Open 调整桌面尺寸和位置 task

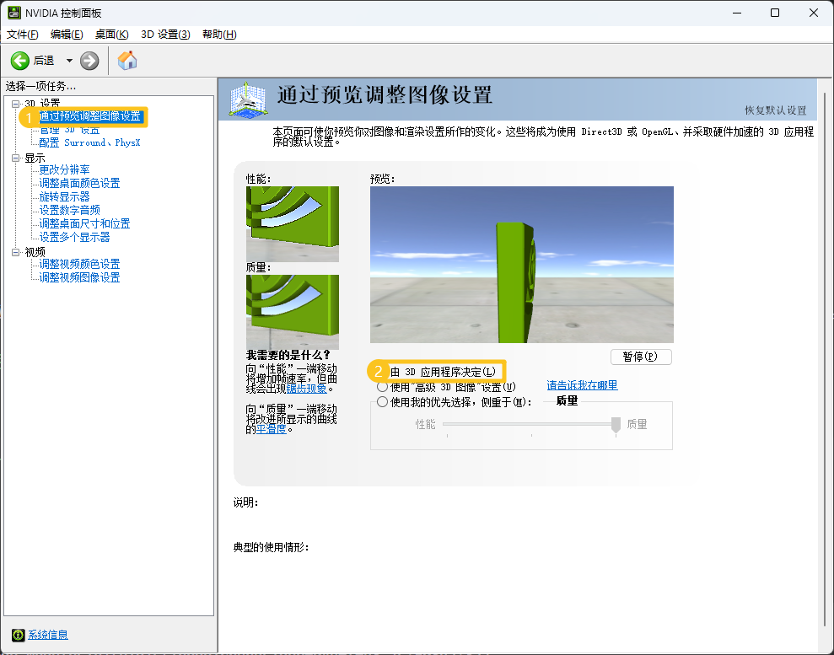point(84,224)
